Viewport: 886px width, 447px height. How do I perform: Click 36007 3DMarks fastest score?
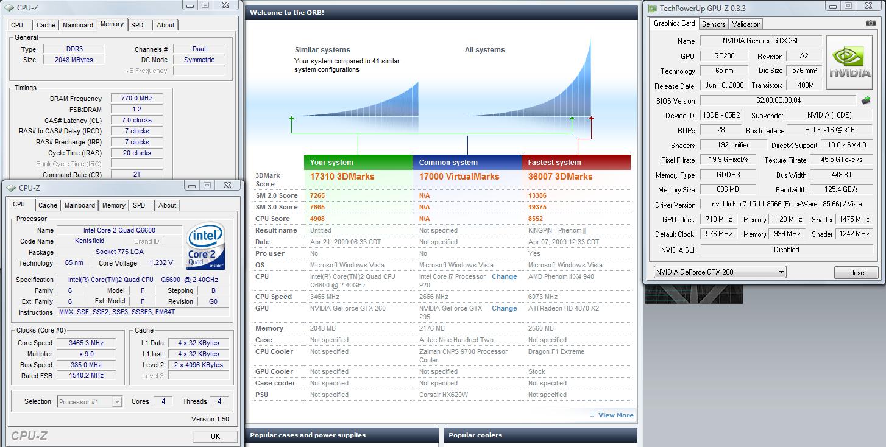click(x=560, y=177)
